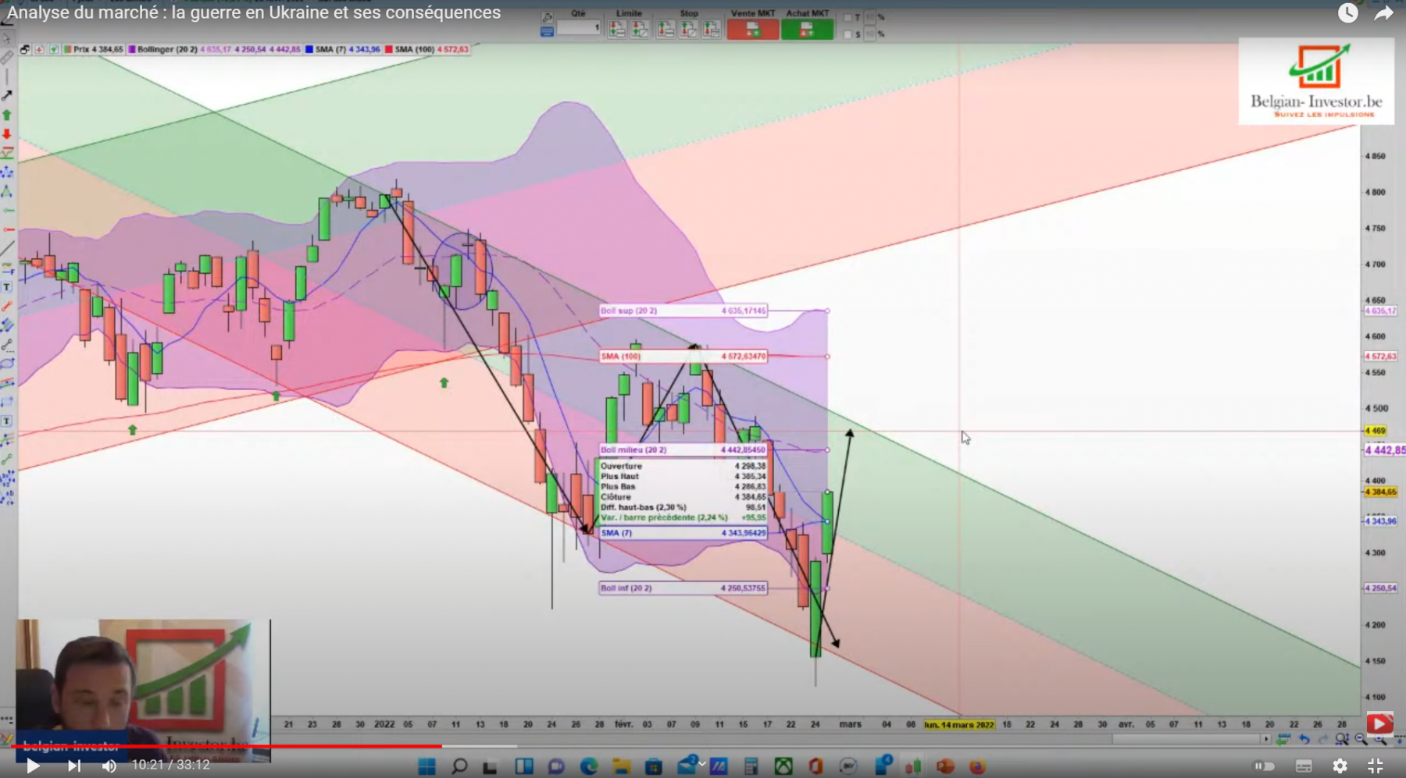Image resolution: width=1406 pixels, height=778 pixels.
Task: Click the highlighted lun. 14 mars 2022 date
Action: click(x=959, y=725)
